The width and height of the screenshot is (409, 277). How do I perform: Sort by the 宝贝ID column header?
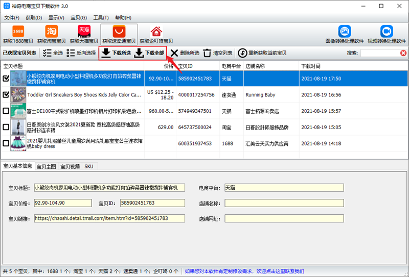coord(198,66)
